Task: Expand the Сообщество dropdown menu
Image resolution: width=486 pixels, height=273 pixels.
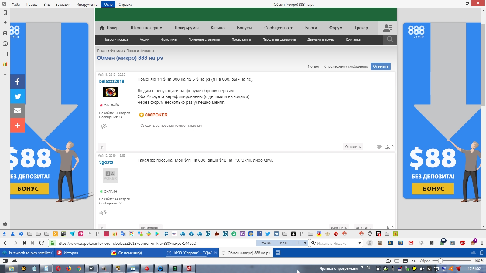Action: click(279, 28)
